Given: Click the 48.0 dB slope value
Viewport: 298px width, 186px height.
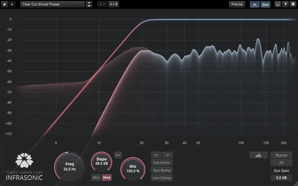Looking at the screenshot, I should point(102,164).
